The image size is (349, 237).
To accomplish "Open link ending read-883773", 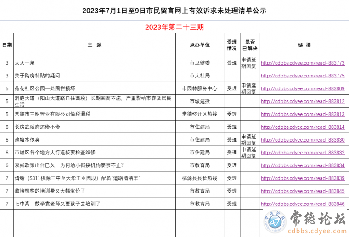I will [303, 63].
